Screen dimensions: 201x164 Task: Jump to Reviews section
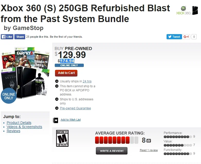13,131
